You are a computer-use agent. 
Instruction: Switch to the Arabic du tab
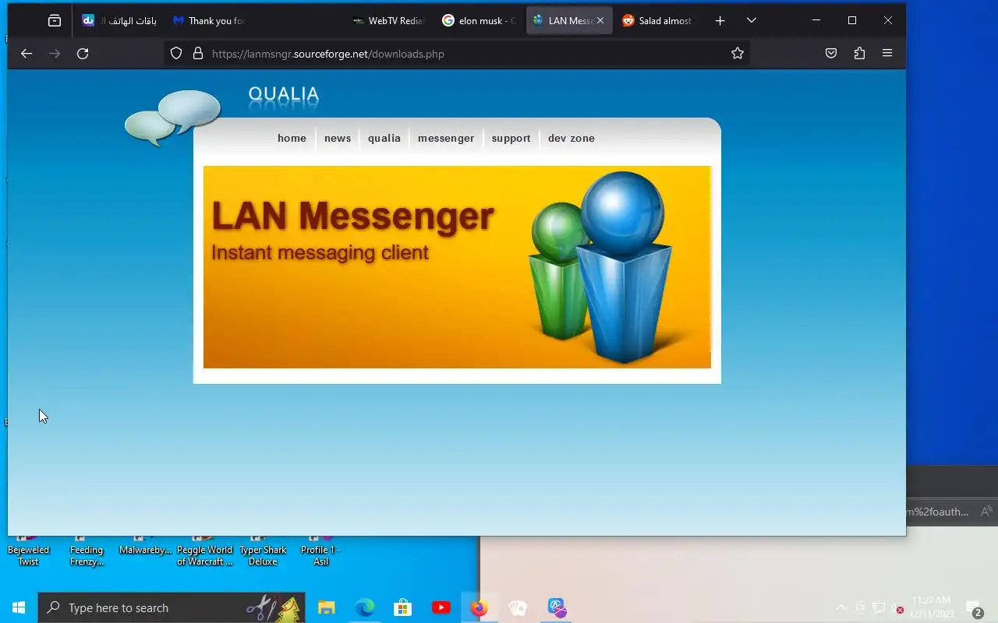(x=120, y=21)
